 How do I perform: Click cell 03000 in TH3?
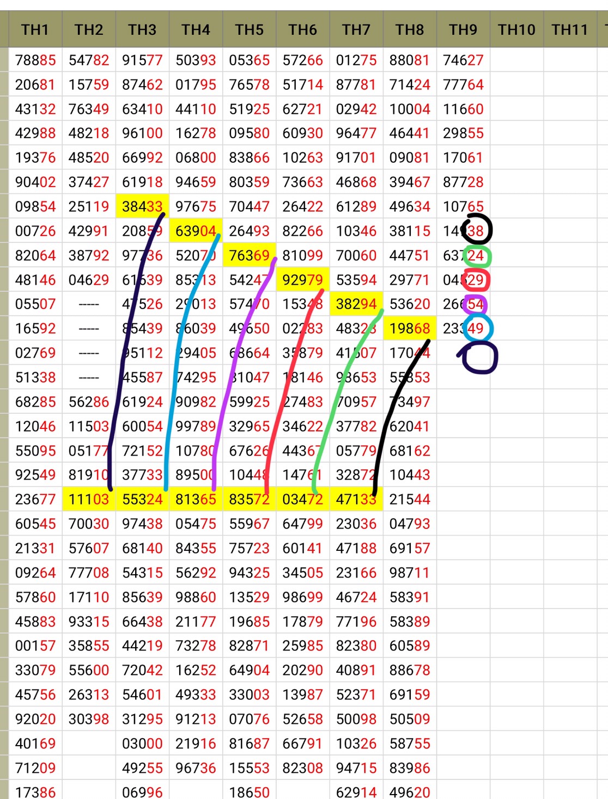click(142, 743)
